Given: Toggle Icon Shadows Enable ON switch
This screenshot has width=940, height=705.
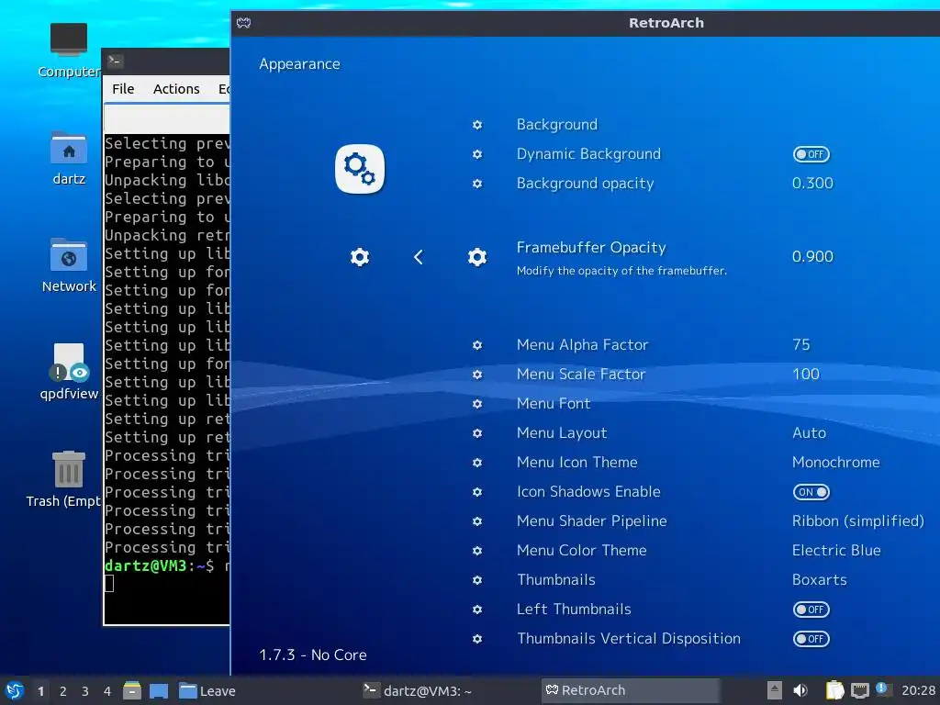Looking at the screenshot, I should pyautogui.click(x=811, y=492).
